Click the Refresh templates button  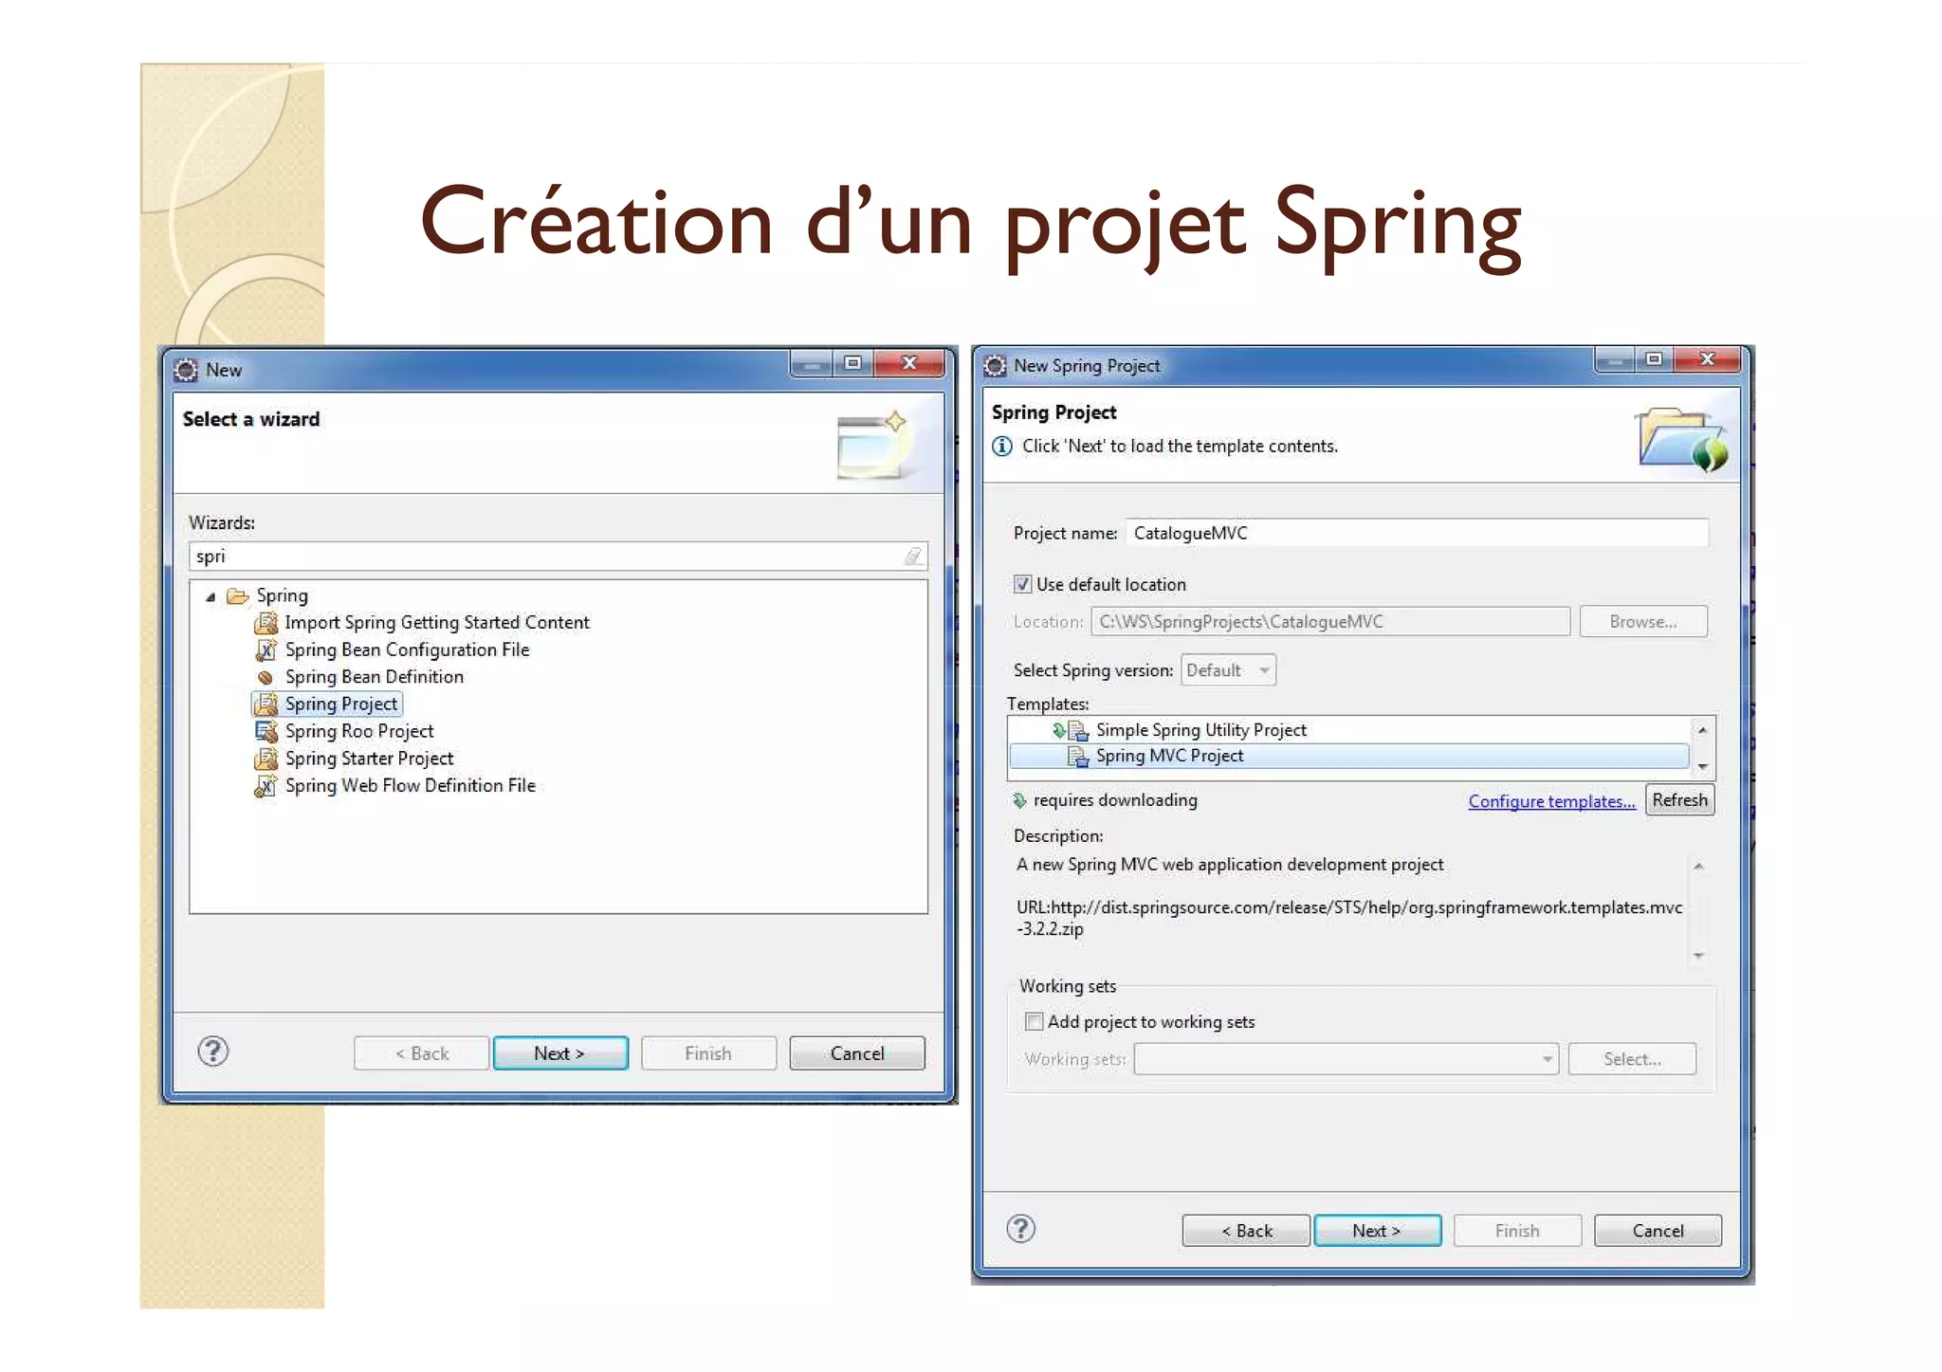click(1679, 800)
